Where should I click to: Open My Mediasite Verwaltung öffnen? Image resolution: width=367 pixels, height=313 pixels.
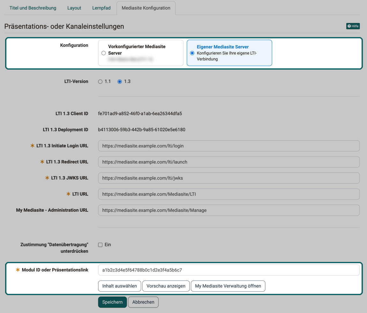click(x=228, y=286)
